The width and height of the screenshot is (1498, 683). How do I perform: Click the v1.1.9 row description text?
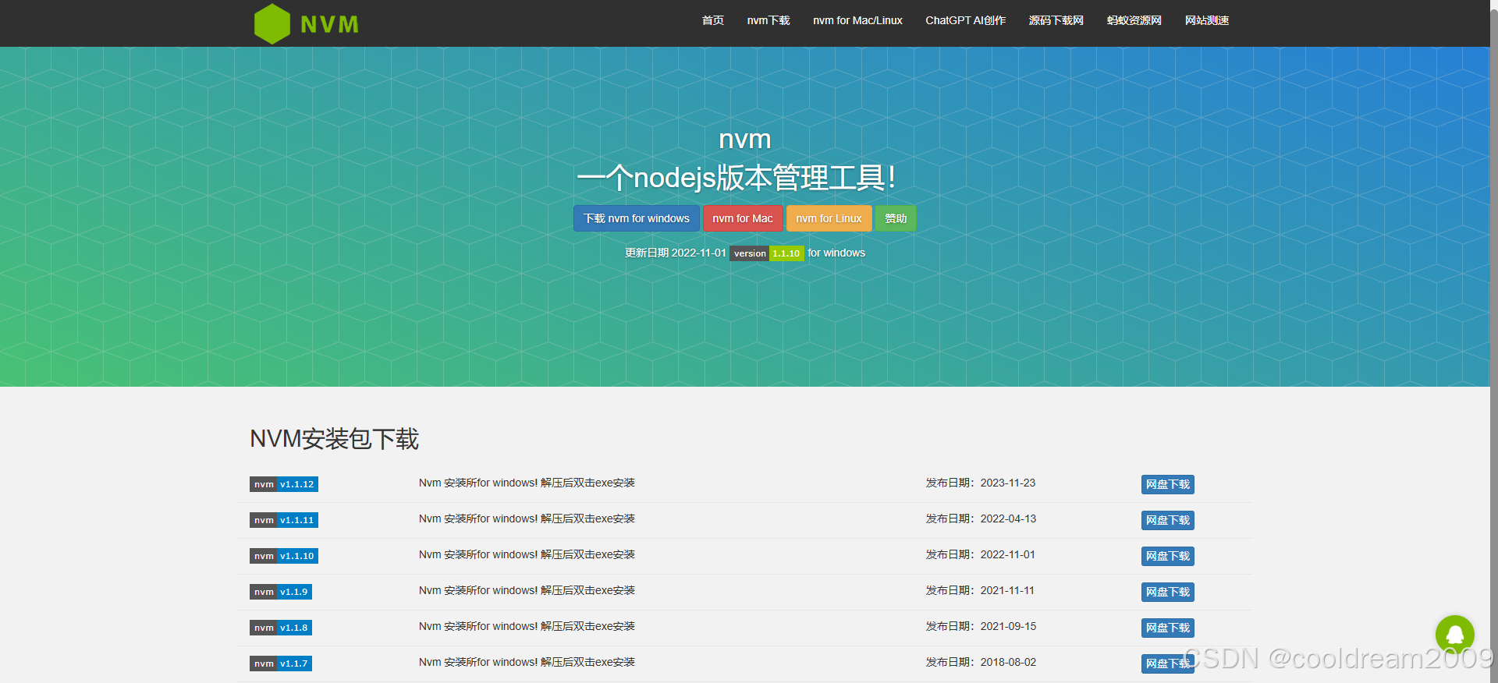click(x=527, y=590)
